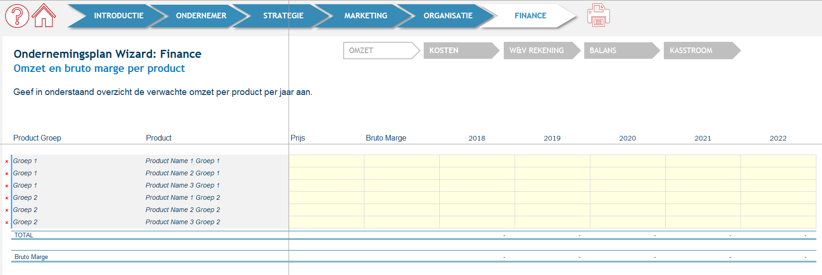Select the 2021 cell for Product Name 3 Groep 2
The width and height of the screenshot is (822, 275).
[x=703, y=222]
